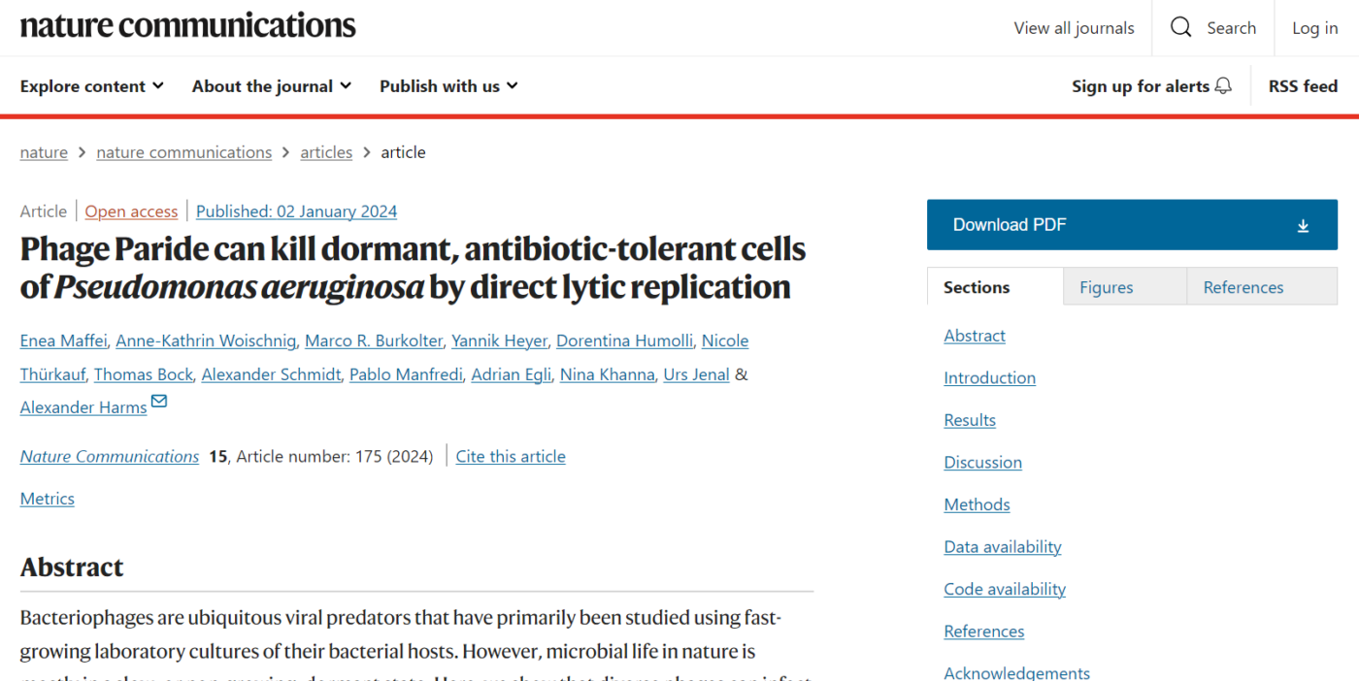Click Log in
The image size is (1359, 681).
point(1314,27)
